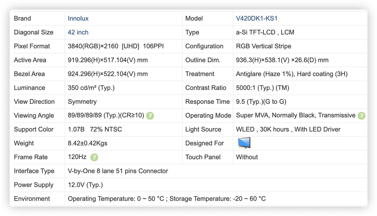Image resolution: width=377 pixels, height=216 pixels.
Task: Click the Power Supply row label
Action: (34, 185)
